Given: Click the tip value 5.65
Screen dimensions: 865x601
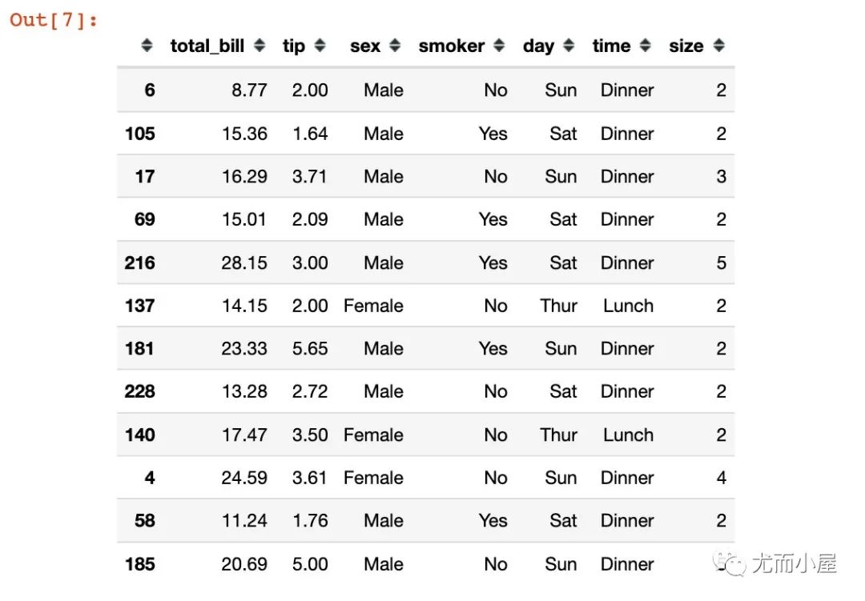Looking at the screenshot, I should pyautogui.click(x=310, y=348).
